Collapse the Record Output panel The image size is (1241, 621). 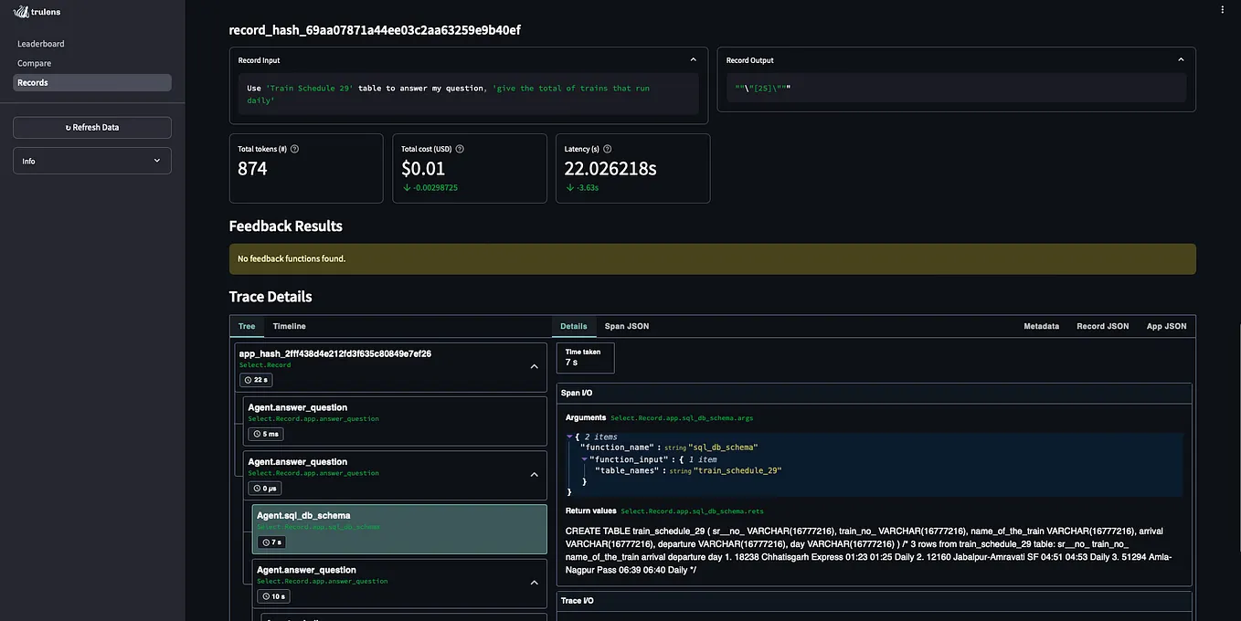[1180, 59]
